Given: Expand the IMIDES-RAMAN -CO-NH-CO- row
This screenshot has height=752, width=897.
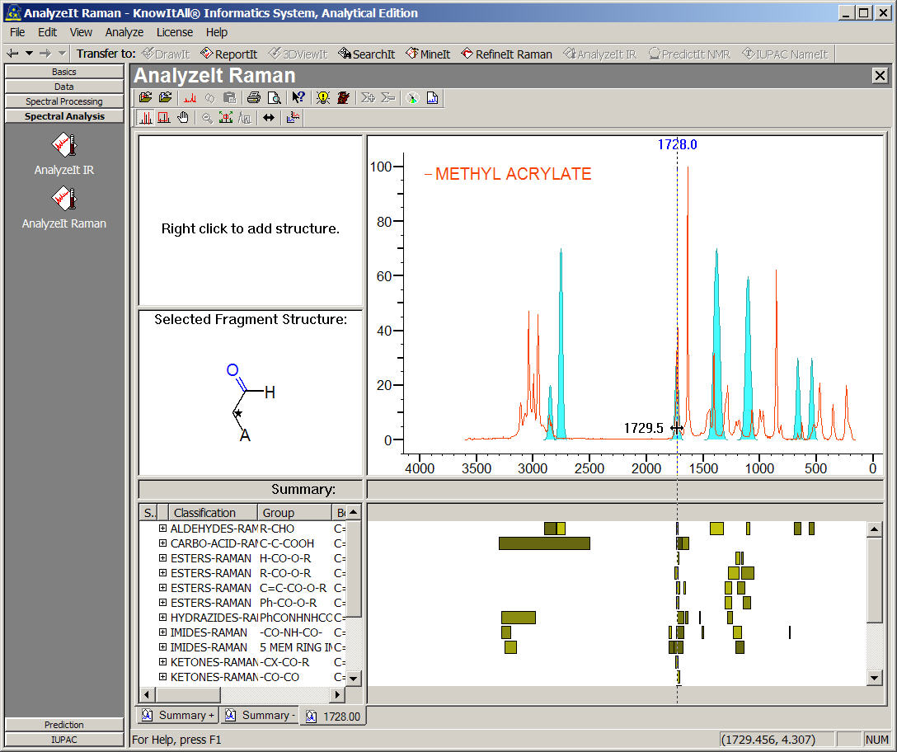Looking at the screenshot, I should pos(162,632).
